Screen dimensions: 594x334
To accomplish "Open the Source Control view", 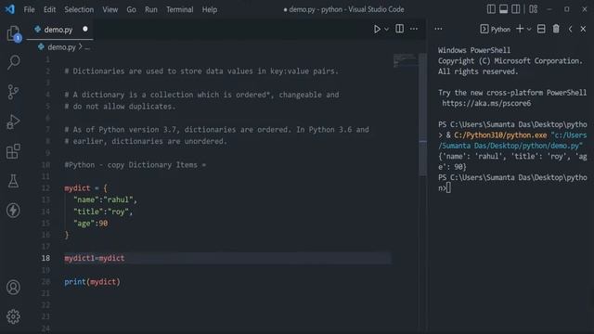I will 13,92.
